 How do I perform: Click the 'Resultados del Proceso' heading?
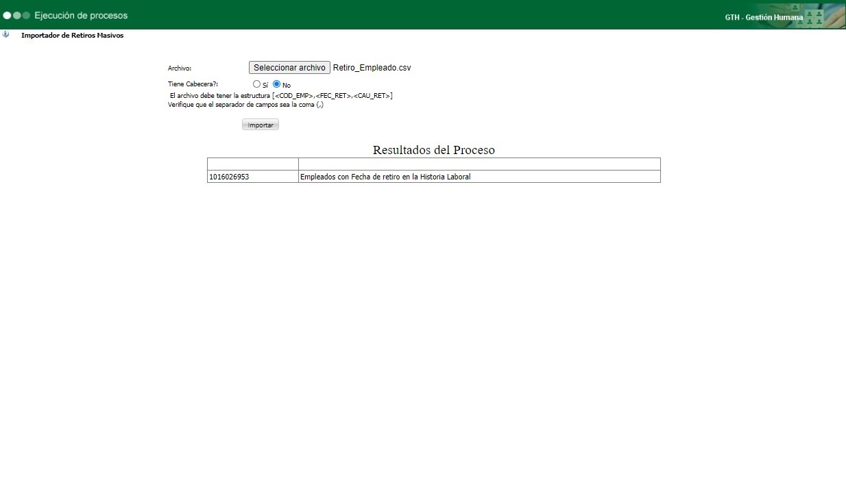click(434, 150)
